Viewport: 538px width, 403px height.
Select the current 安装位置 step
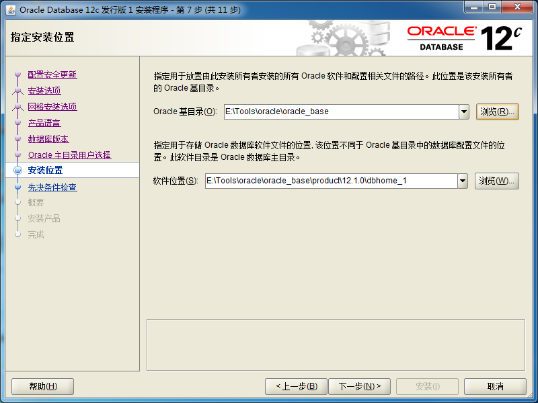click(45, 170)
